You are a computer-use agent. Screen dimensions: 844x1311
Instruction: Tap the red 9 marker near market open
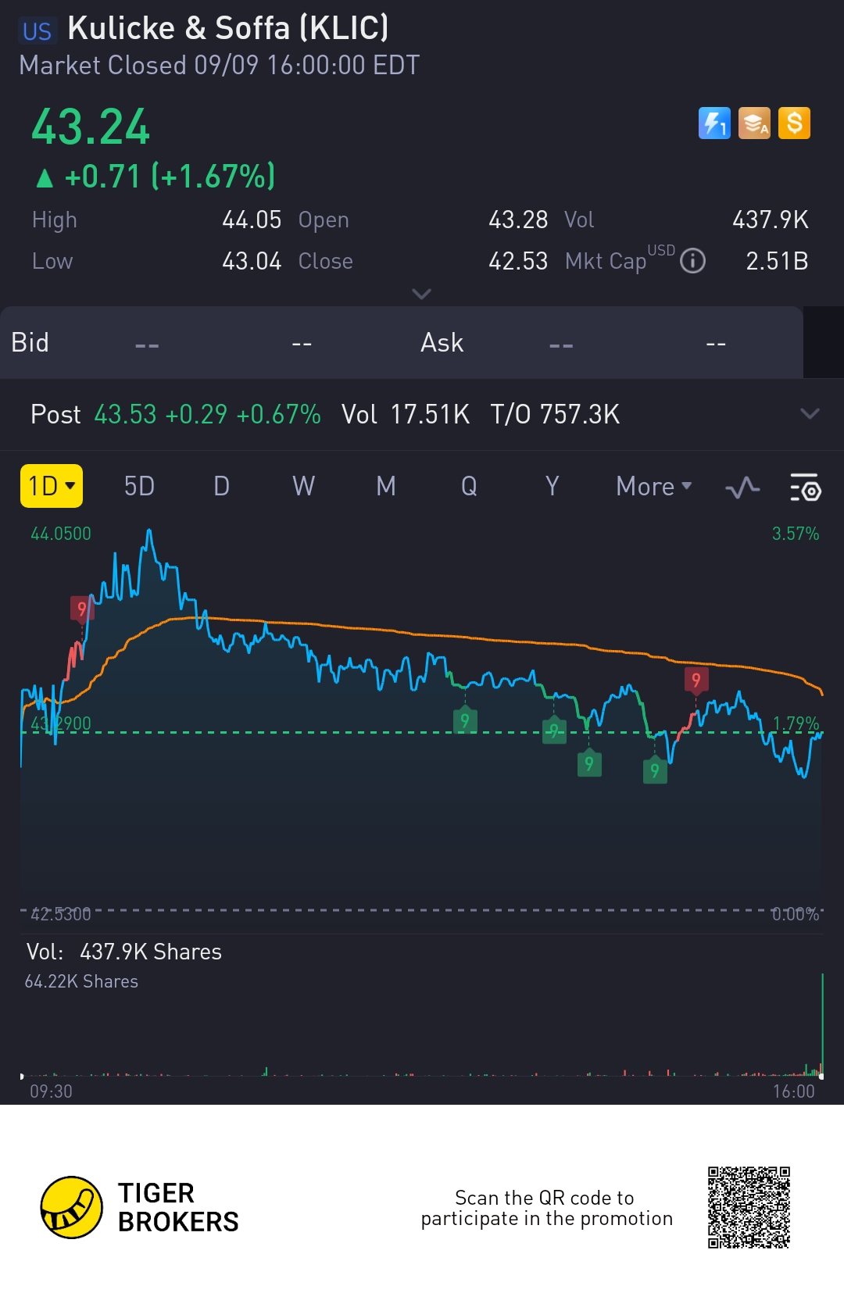[82, 608]
